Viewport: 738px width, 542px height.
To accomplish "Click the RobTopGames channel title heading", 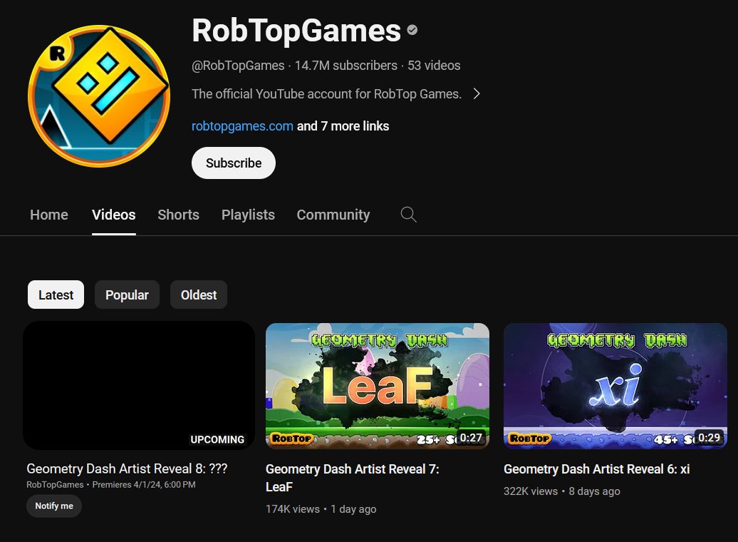I will pos(296,31).
